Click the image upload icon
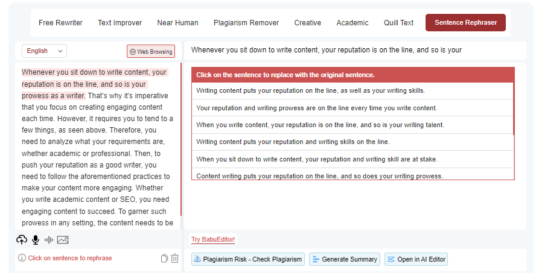The width and height of the screenshot is (536, 273). pyautogui.click(x=63, y=240)
